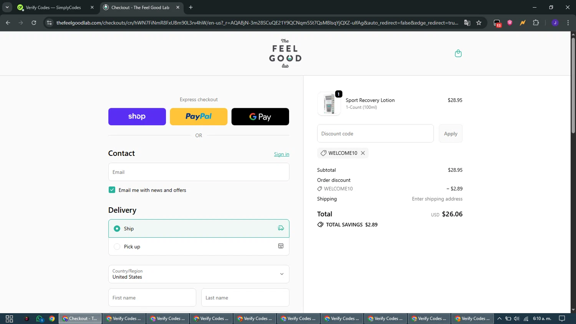This screenshot has width=576, height=324.
Task: Open the red shield extension icon
Action: 510,23
